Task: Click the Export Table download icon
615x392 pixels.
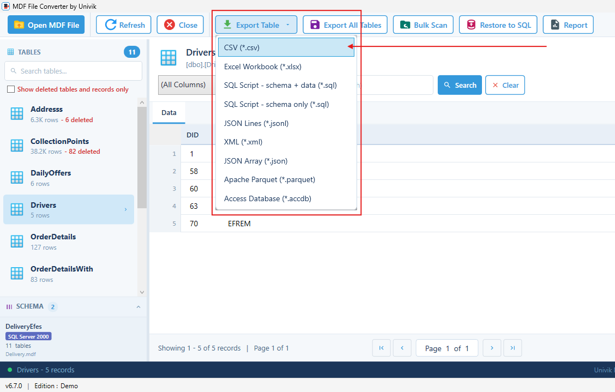Action: (227, 25)
